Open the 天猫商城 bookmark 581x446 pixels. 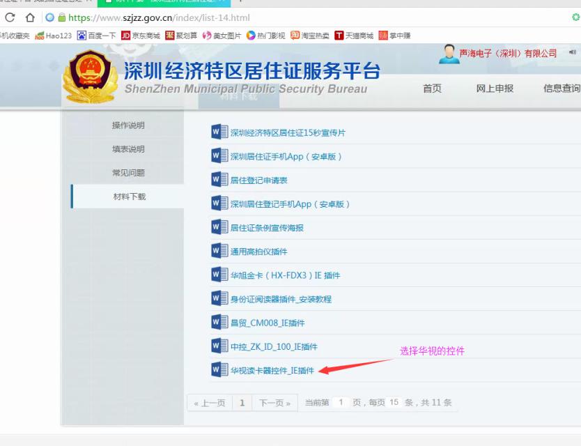click(354, 36)
